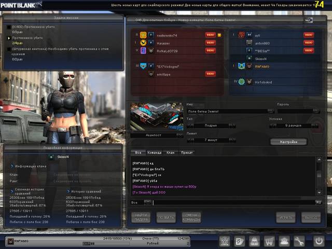The height and width of the screenshot is (249, 332).
Task: Click the Позвать invite button
Action: pyautogui.click(x=166, y=217)
